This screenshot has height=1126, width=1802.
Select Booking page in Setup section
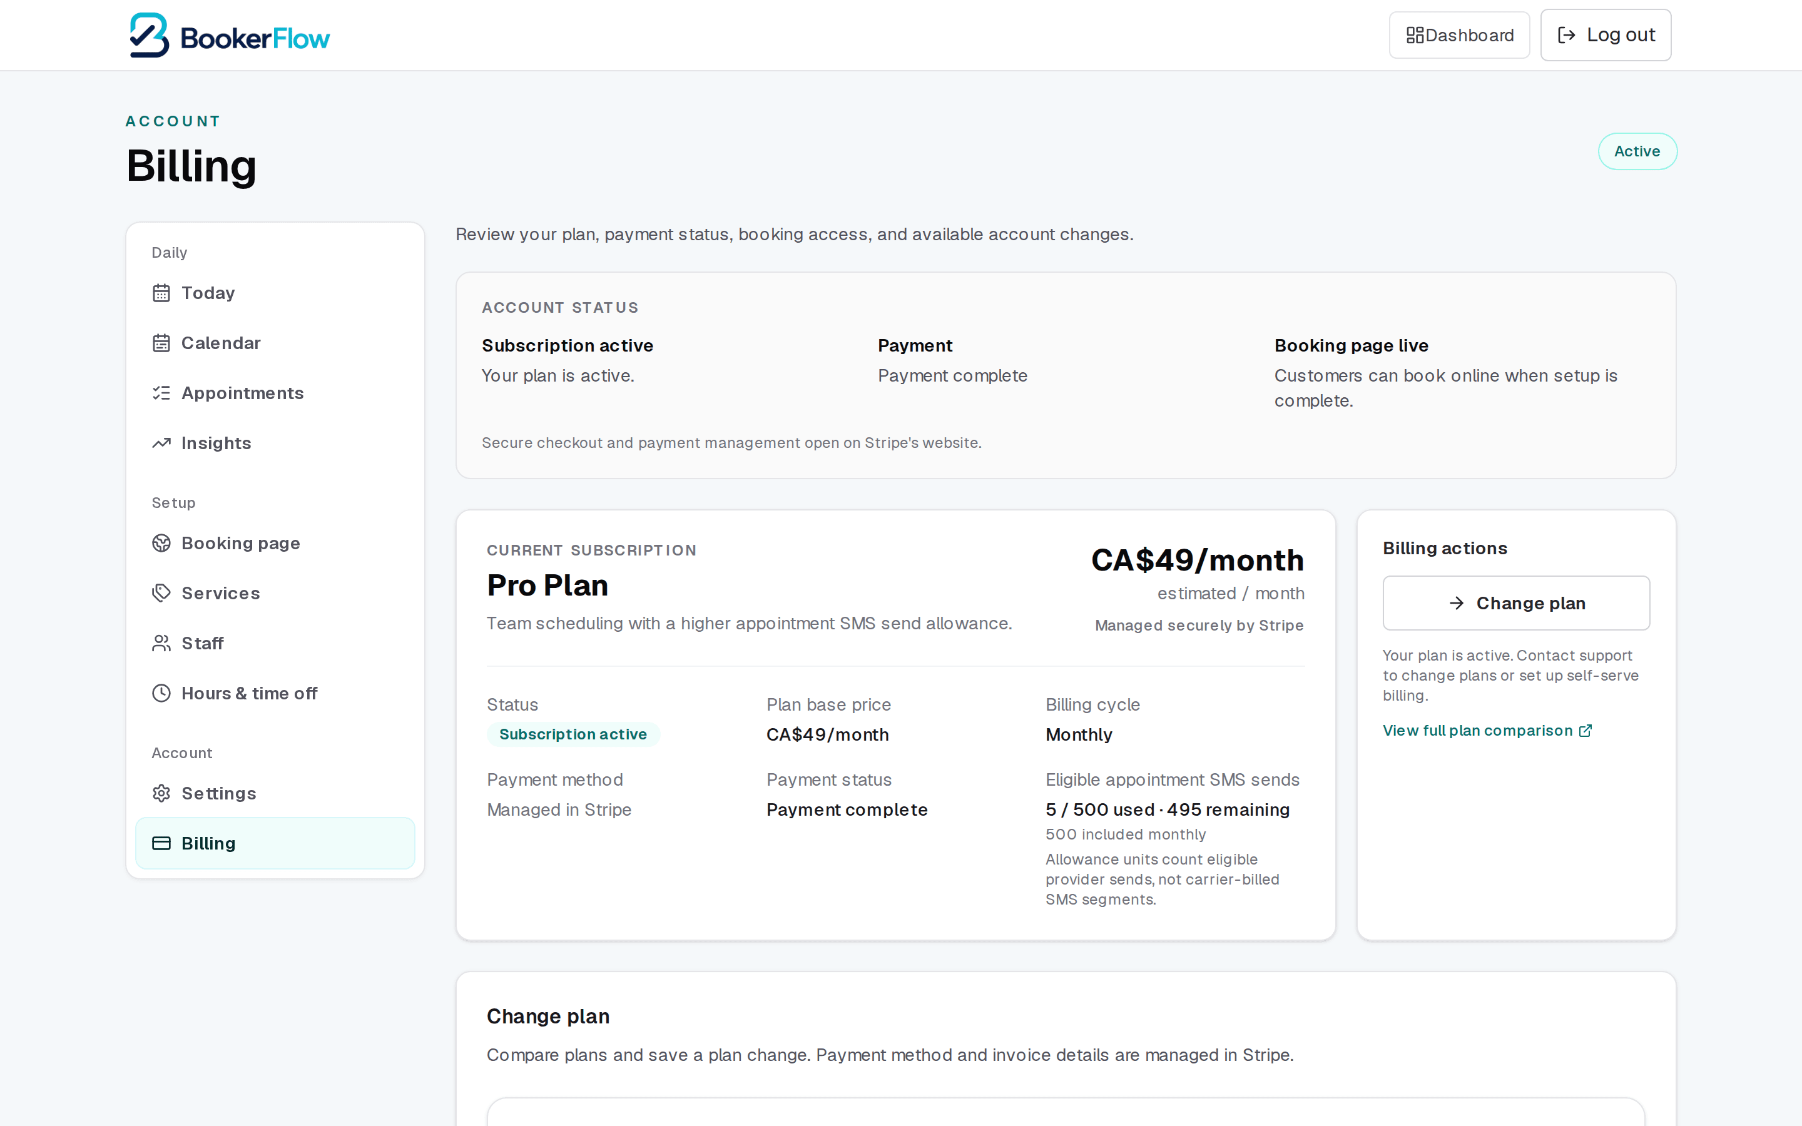[x=275, y=543]
